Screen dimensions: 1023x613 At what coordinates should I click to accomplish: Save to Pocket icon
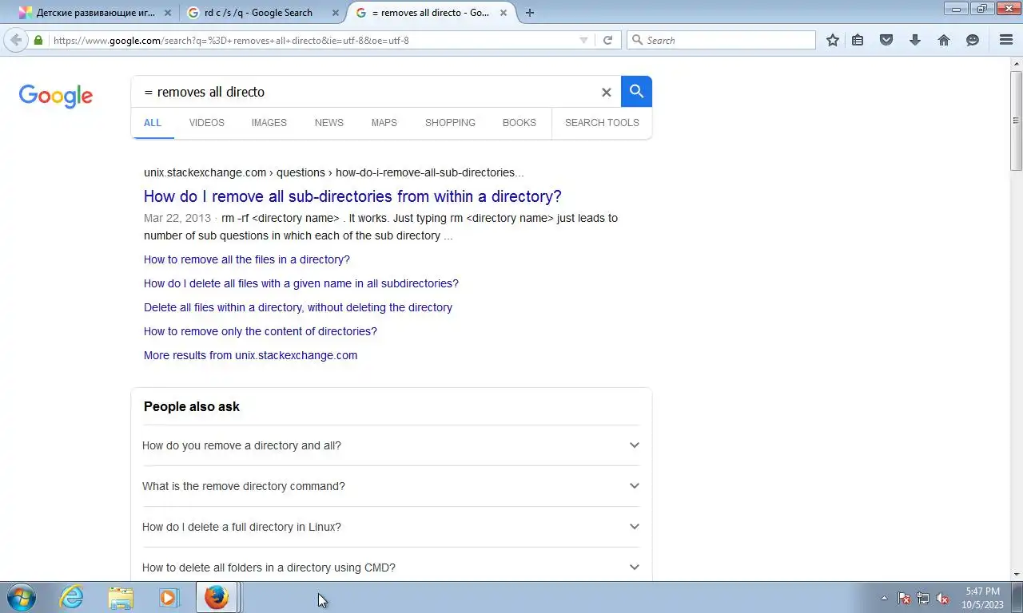point(886,40)
